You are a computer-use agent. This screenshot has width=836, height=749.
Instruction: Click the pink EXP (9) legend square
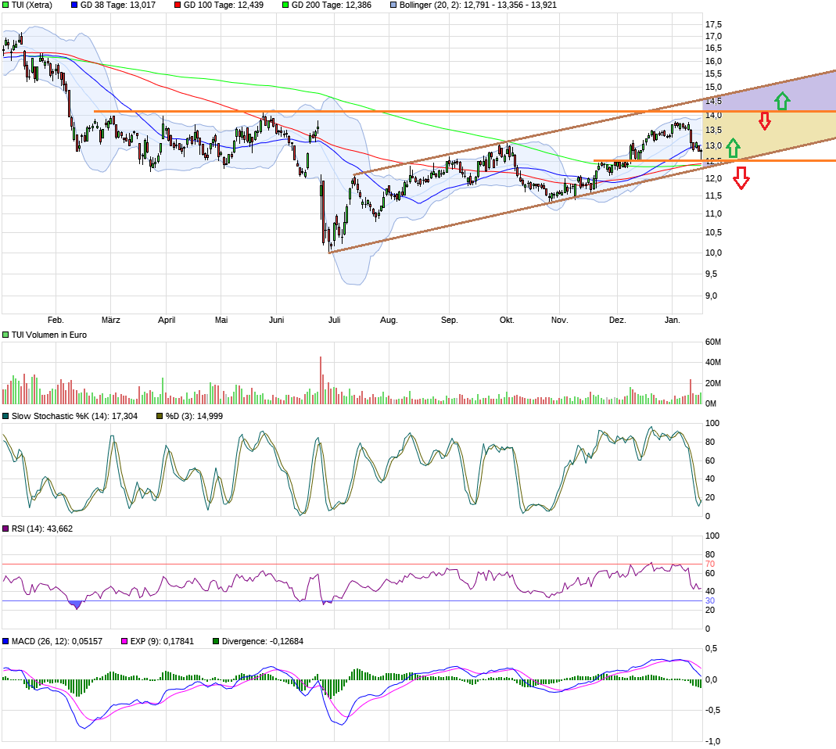pos(124,641)
